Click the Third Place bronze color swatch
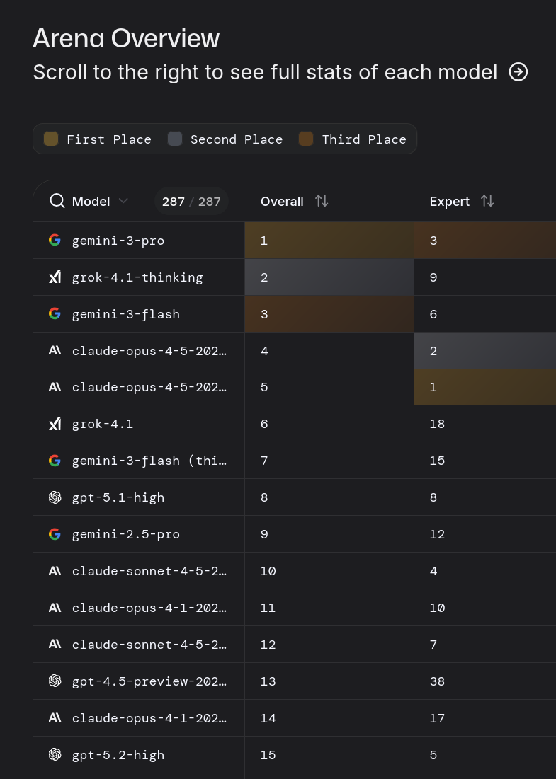The image size is (556, 779). point(306,139)
